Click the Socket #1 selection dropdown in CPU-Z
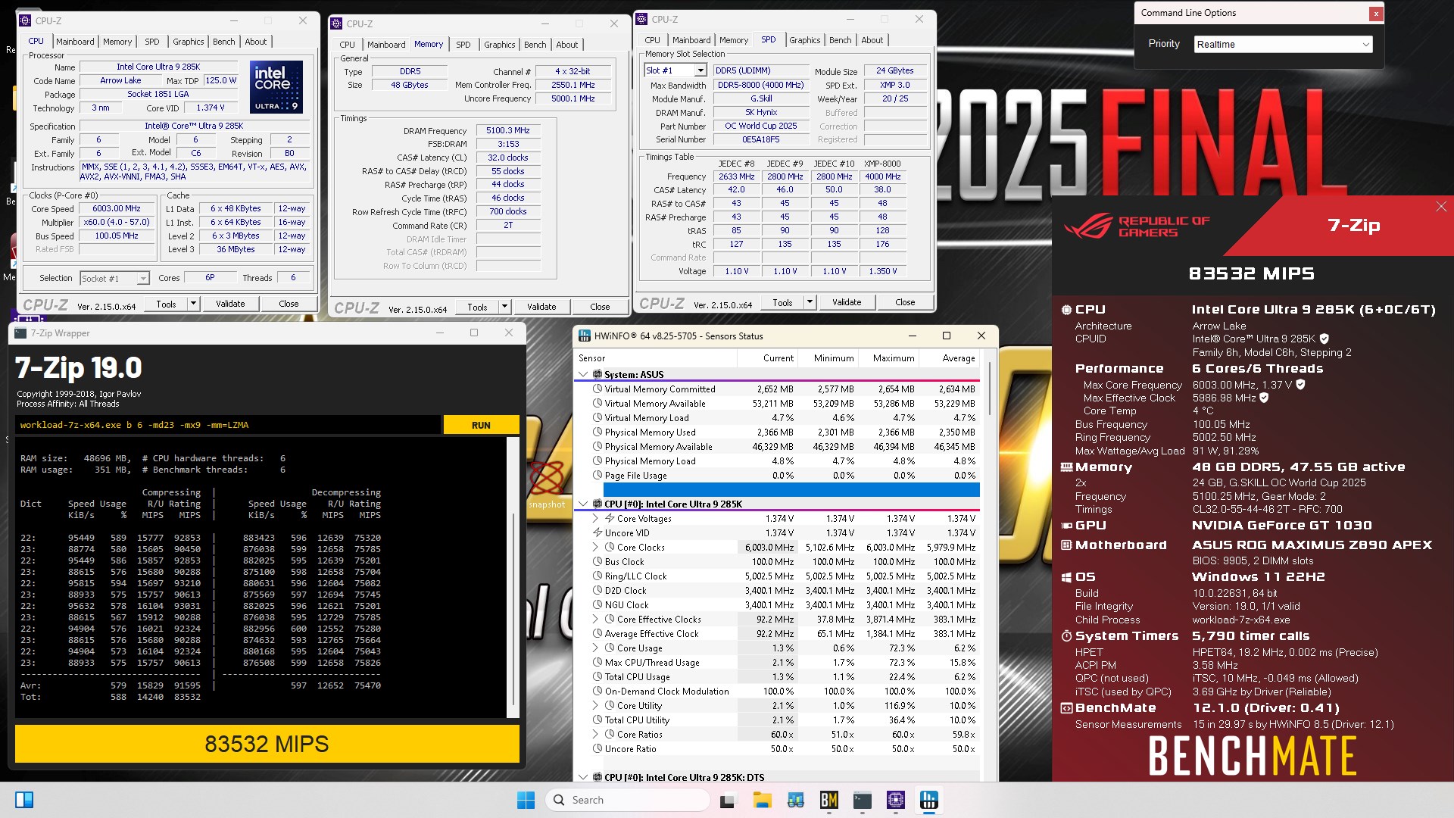The height and width of the screenshot is (818, 1454). point(114,279)
